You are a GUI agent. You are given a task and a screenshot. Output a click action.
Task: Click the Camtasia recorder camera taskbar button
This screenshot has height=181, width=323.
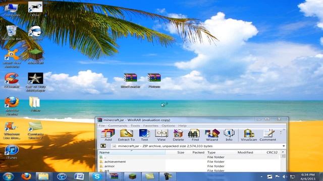168,176
